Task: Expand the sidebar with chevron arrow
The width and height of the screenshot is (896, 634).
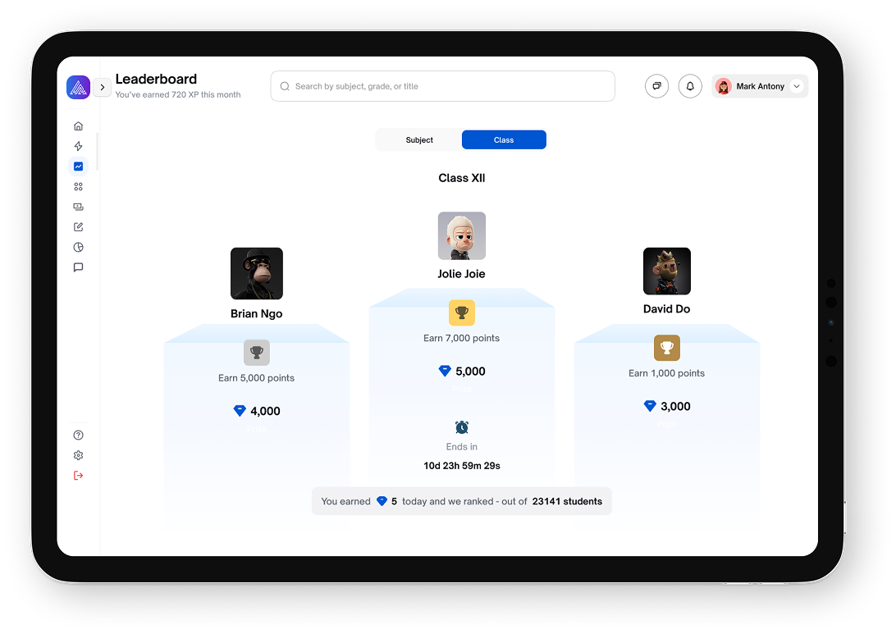Action: click(103, 88)
